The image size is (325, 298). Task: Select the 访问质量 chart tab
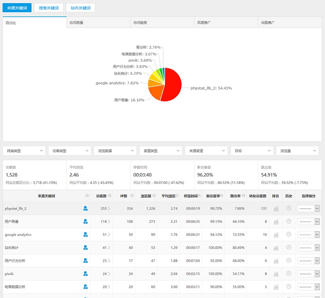point(98,22)
